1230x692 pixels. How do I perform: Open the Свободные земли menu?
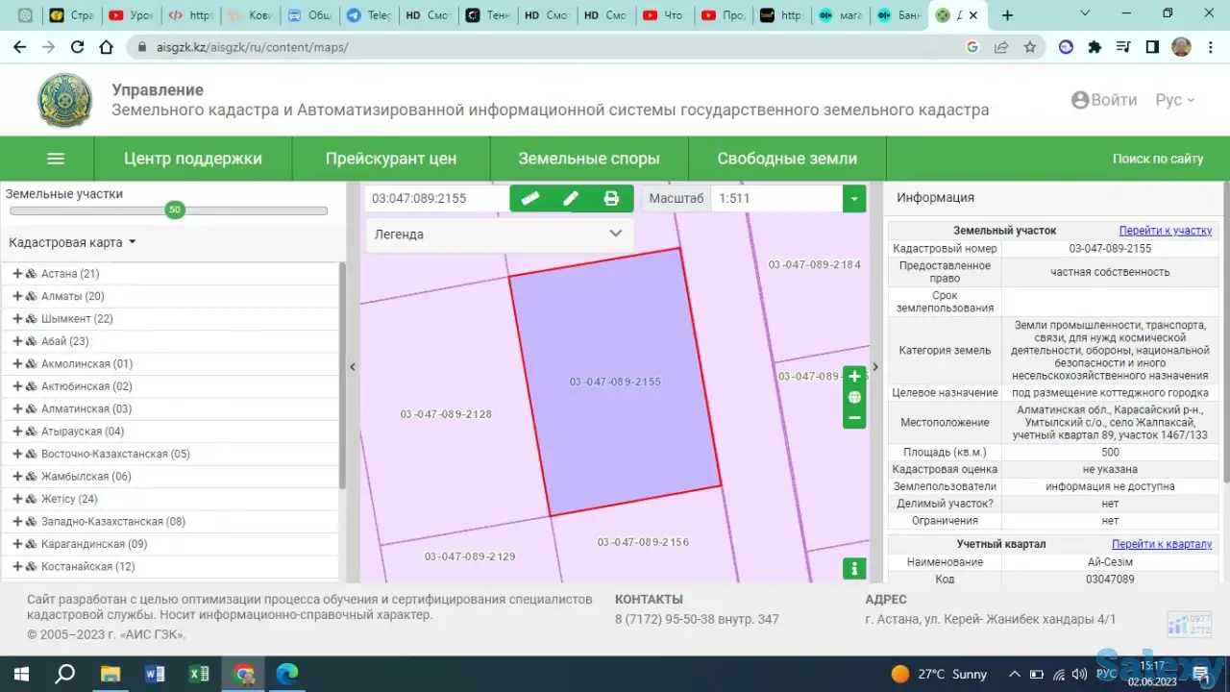(x=788, y=159)
